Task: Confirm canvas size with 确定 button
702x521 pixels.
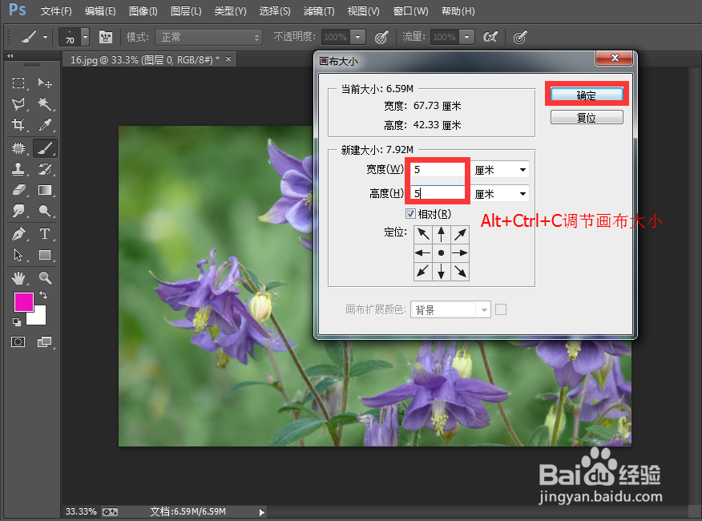Action: 587,95
